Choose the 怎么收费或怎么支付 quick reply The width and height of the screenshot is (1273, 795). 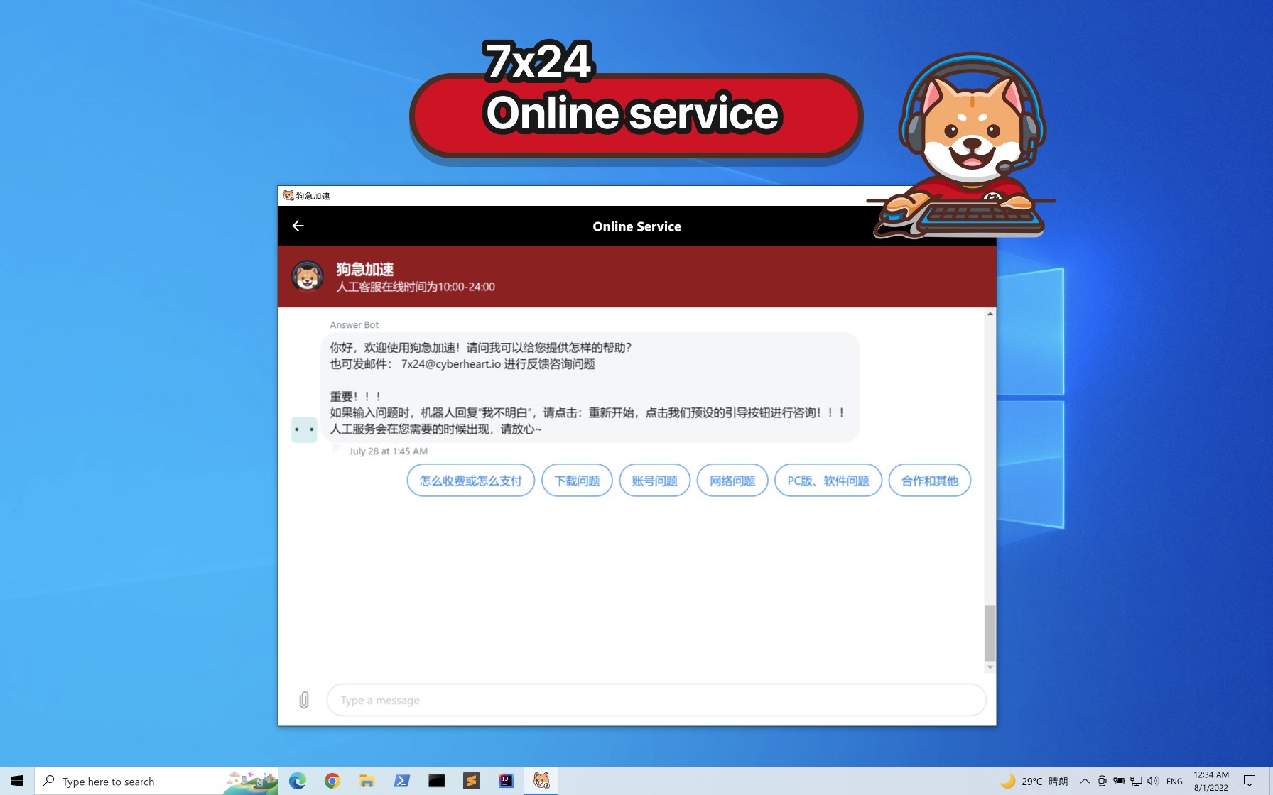[470, 481]
